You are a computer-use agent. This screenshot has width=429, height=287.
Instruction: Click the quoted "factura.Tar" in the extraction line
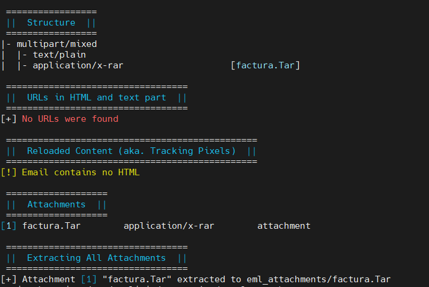[137, 279]
